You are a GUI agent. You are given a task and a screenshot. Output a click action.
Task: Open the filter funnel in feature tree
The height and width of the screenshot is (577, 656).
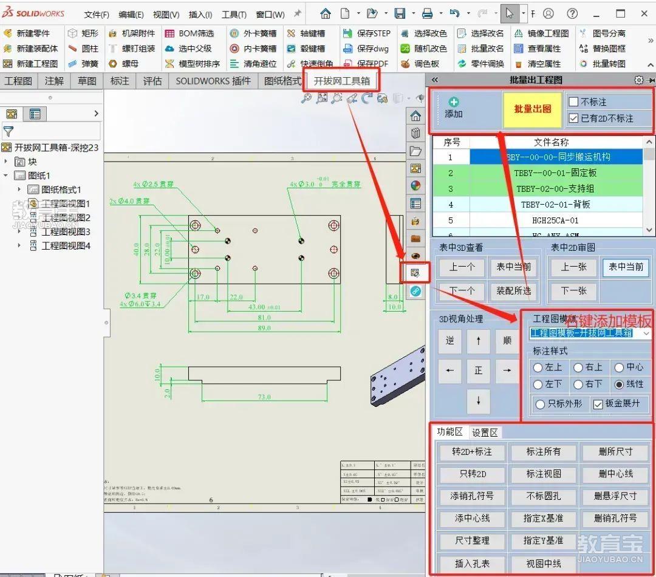click(9, 132)
